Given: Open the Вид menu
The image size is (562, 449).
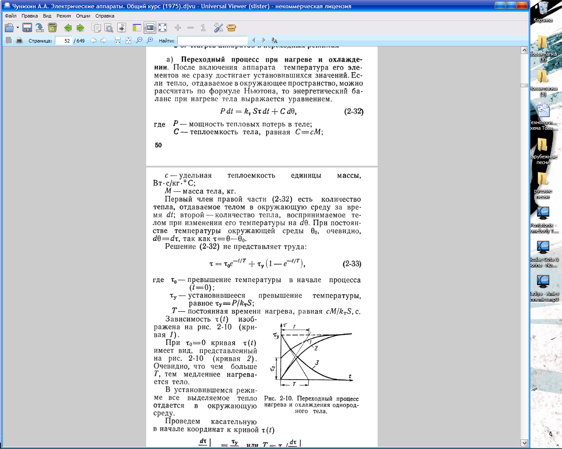Looking at the screenshot, I should (47, 16).
